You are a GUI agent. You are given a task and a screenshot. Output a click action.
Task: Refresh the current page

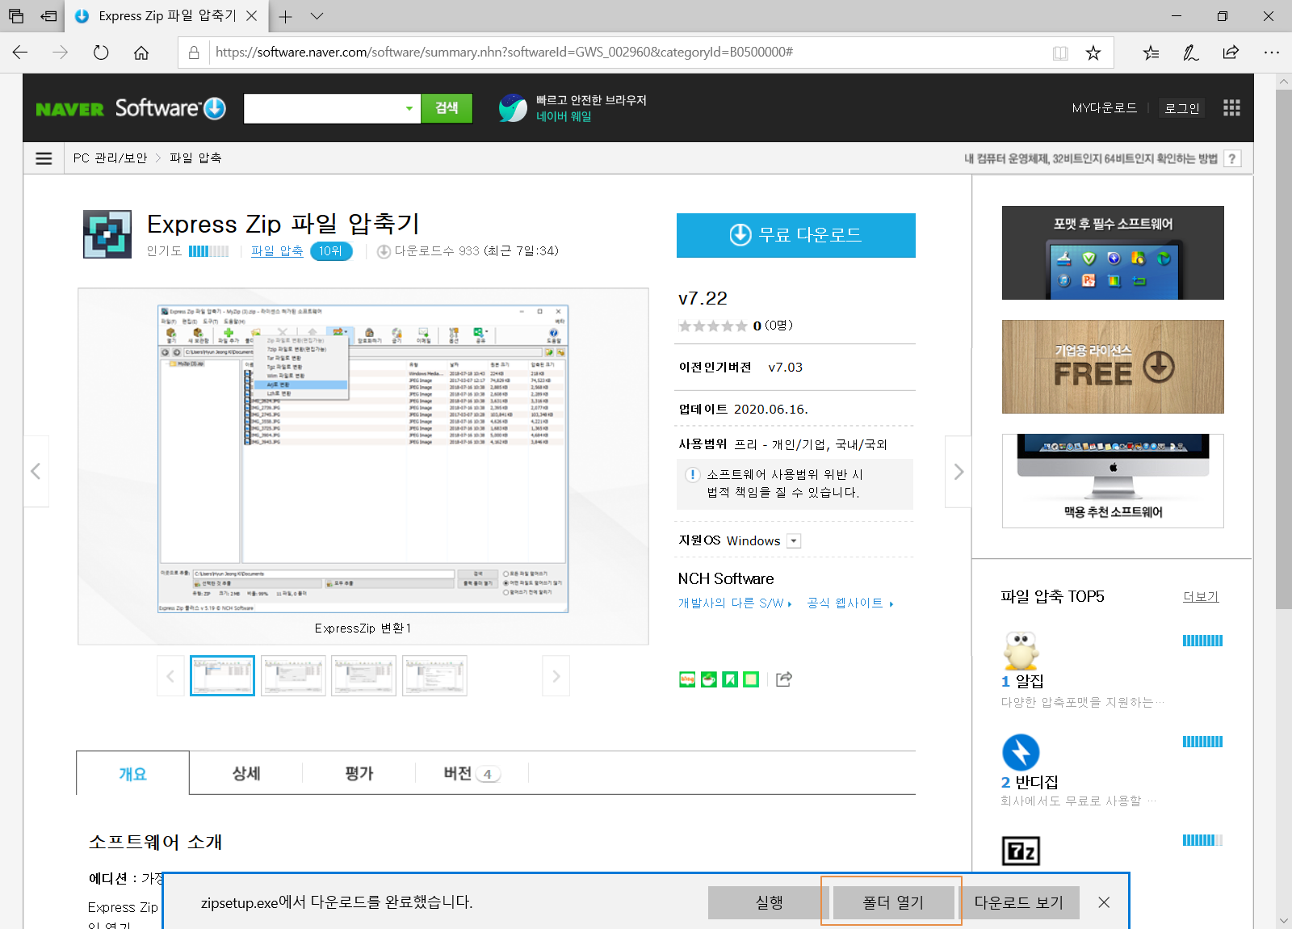click(101, 53)
